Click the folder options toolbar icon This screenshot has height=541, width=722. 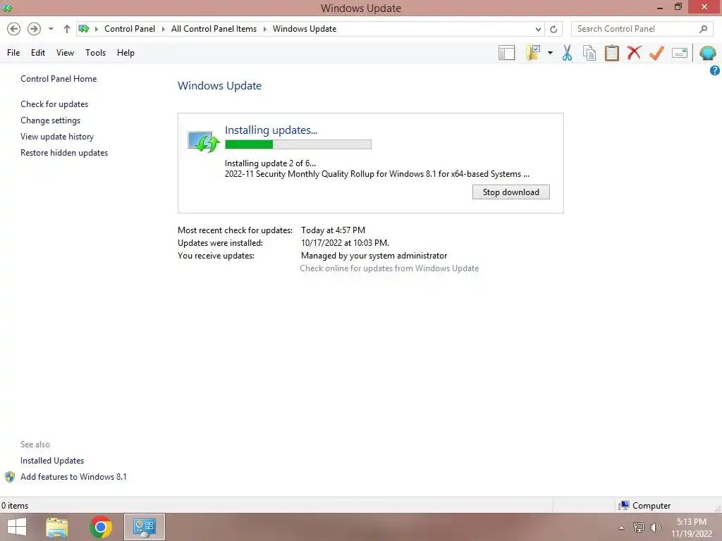[533, 53]
